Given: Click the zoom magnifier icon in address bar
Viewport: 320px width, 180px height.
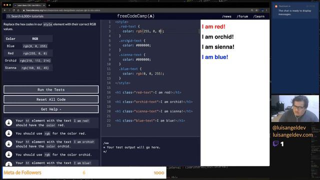Looking at the screenshot, I should [252, 10].
